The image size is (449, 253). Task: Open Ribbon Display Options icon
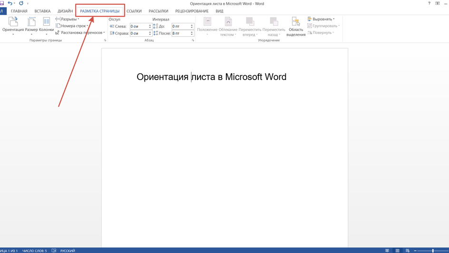click(x=437, y=3)
